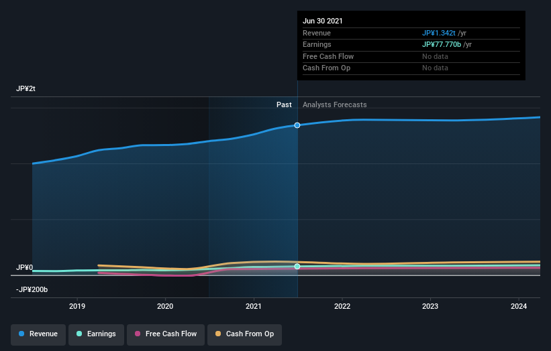This screenshot has width=551, height=351.
Task: Click the Cash From Op row in tooltip
Action: click(x=411, y=68)
